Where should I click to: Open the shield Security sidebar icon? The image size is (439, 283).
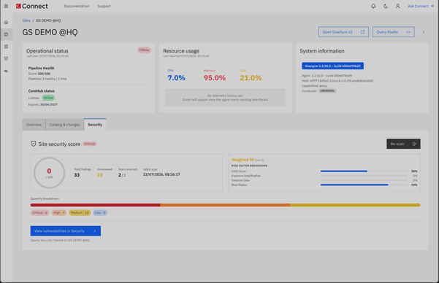click(6, 59)
